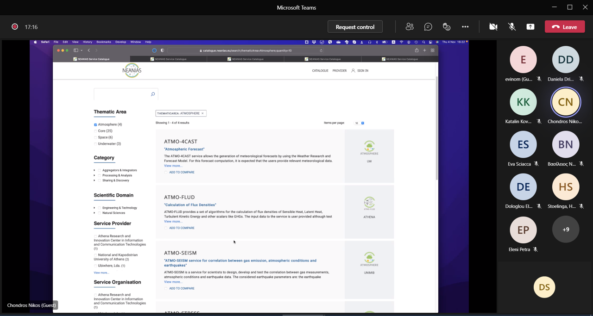Click the ATMO-4CAST Atmosphere logo
The height and width of the screenshot is (316, 593).
click(x=369, y=148)
